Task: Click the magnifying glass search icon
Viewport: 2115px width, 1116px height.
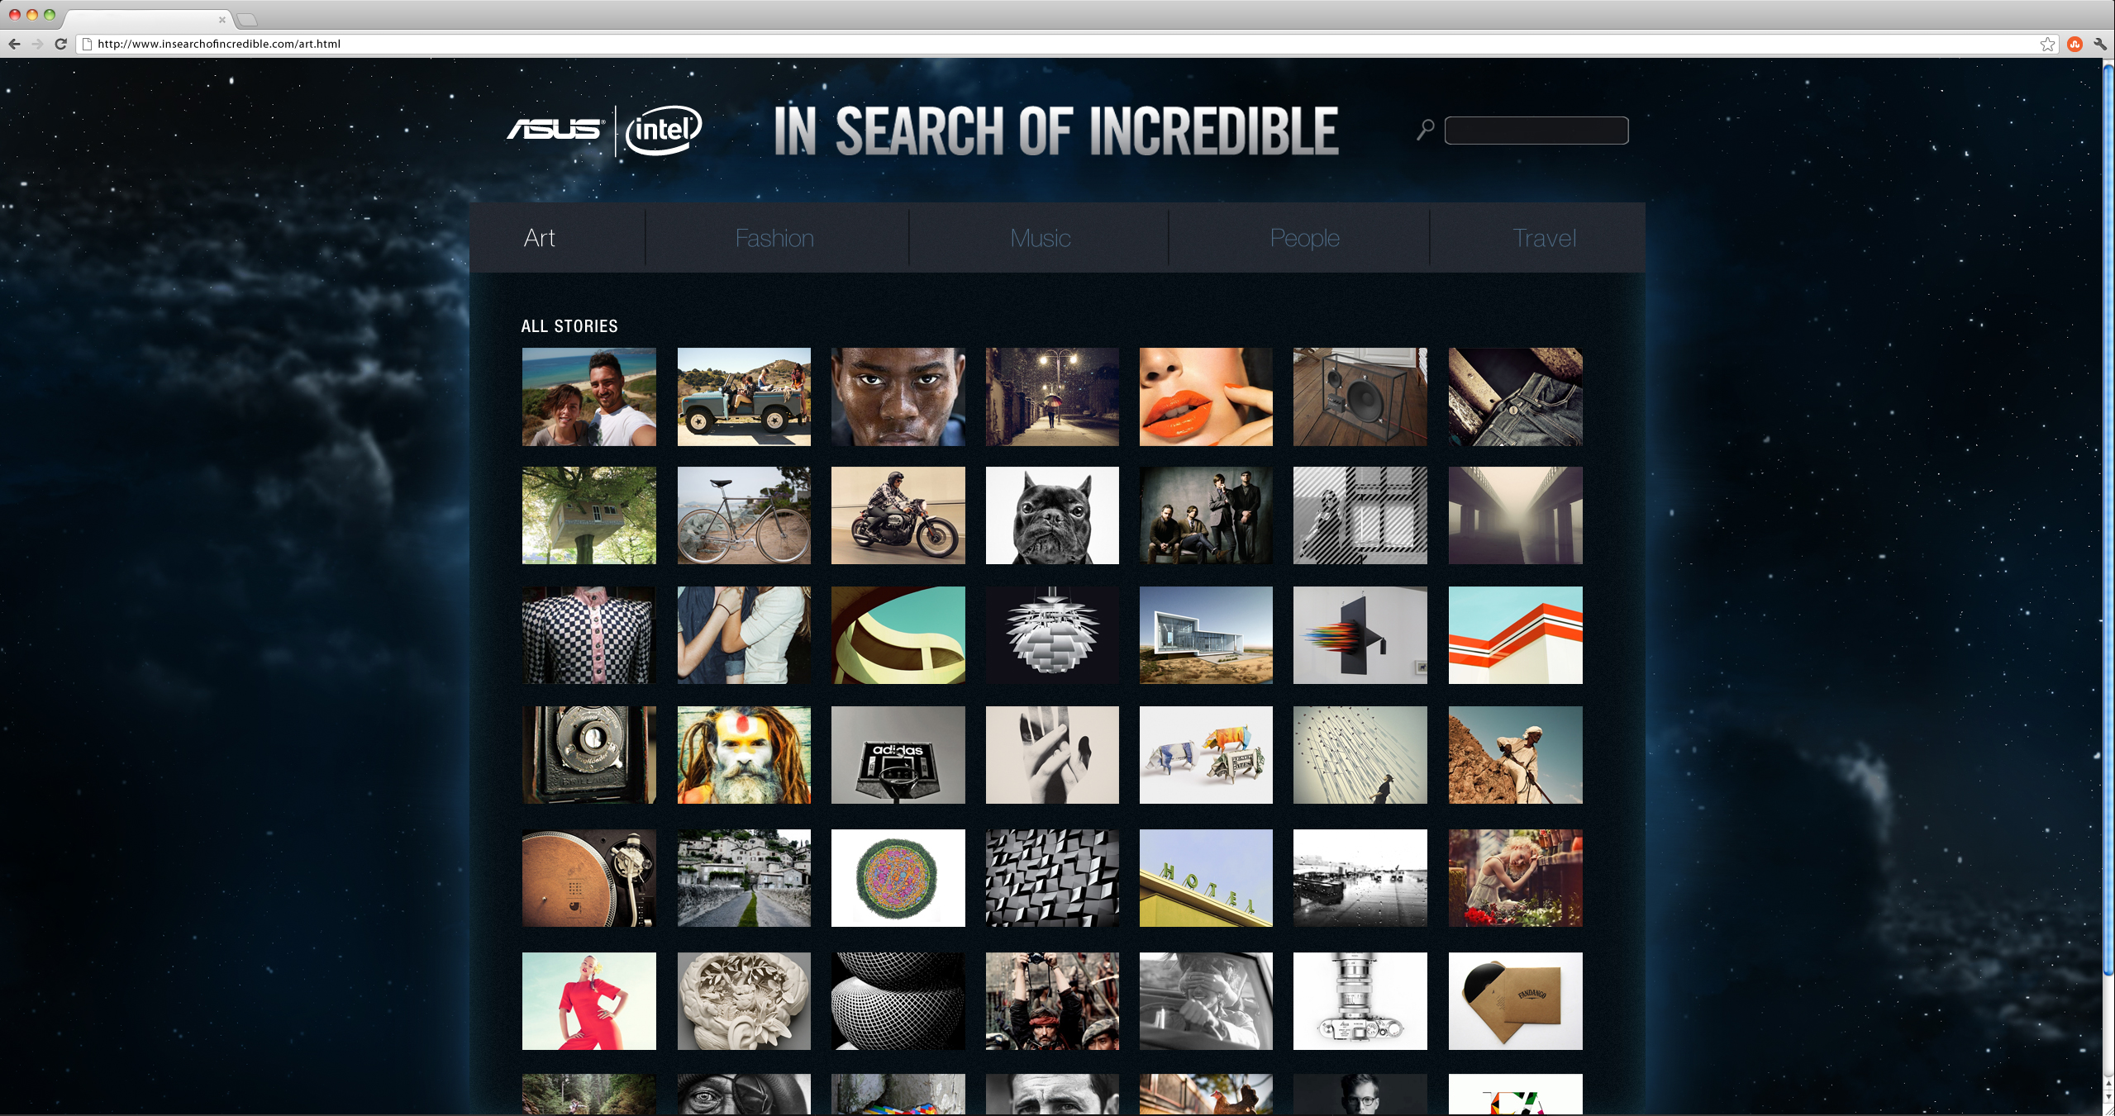Action: coord(1426,130)
